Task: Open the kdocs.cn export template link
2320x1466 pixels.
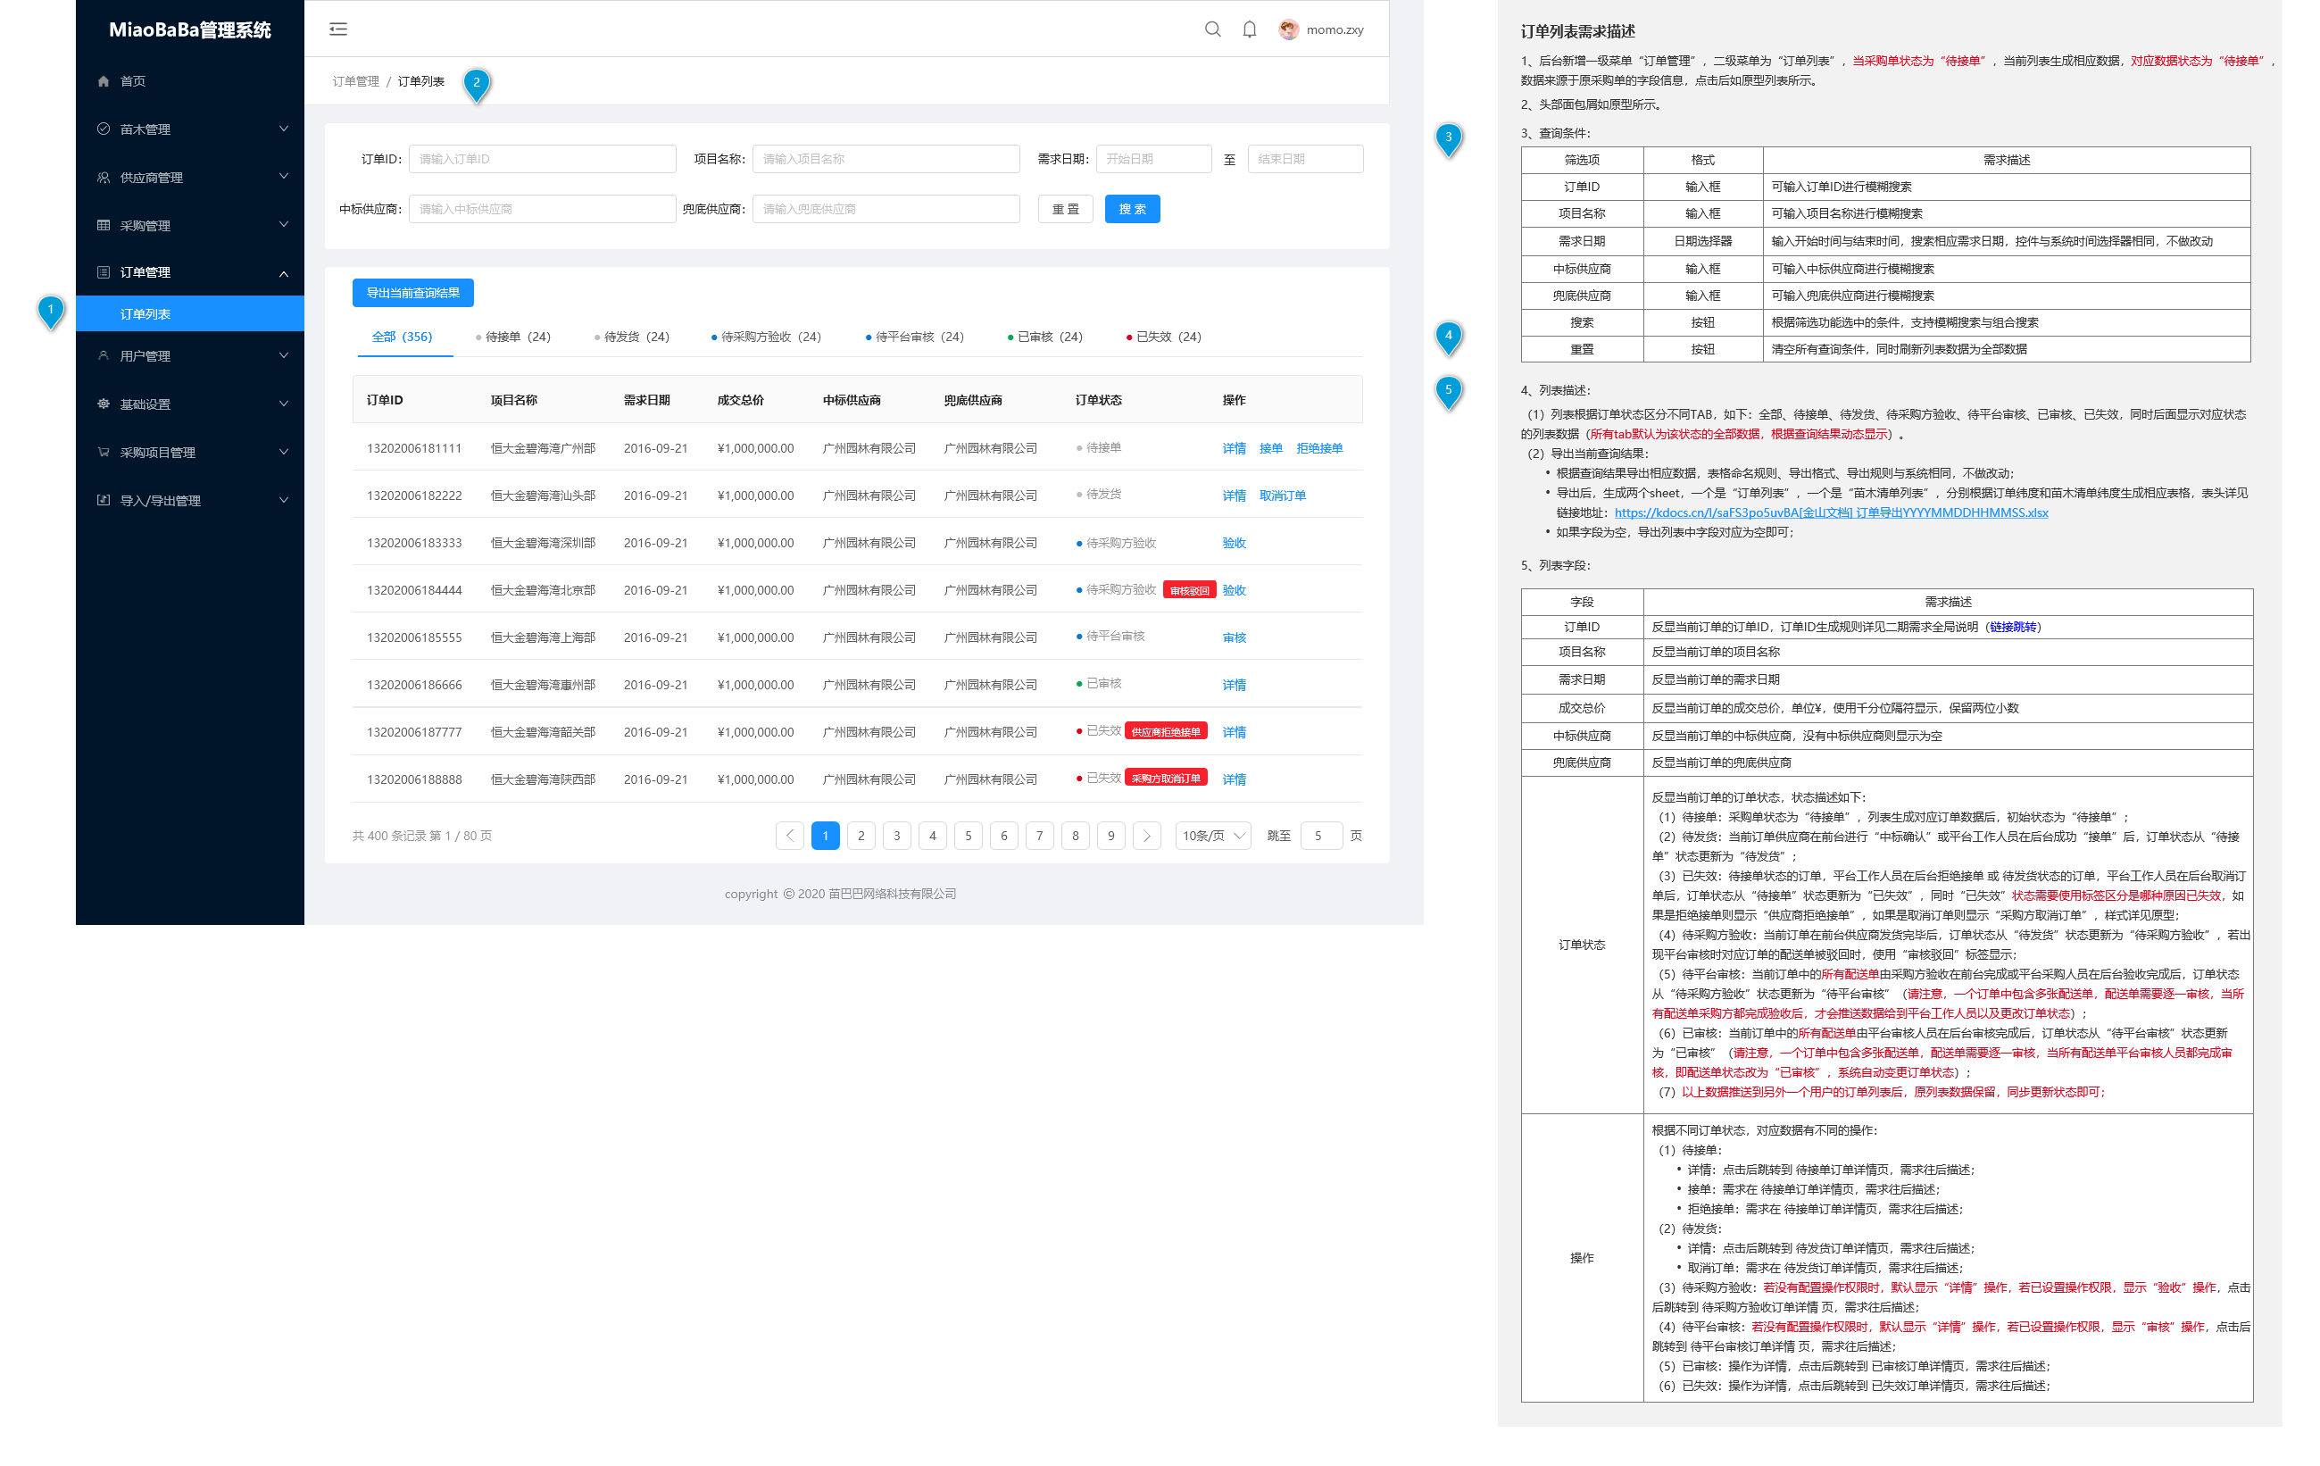Action: pyautogui.click(x=1831, y=512)
